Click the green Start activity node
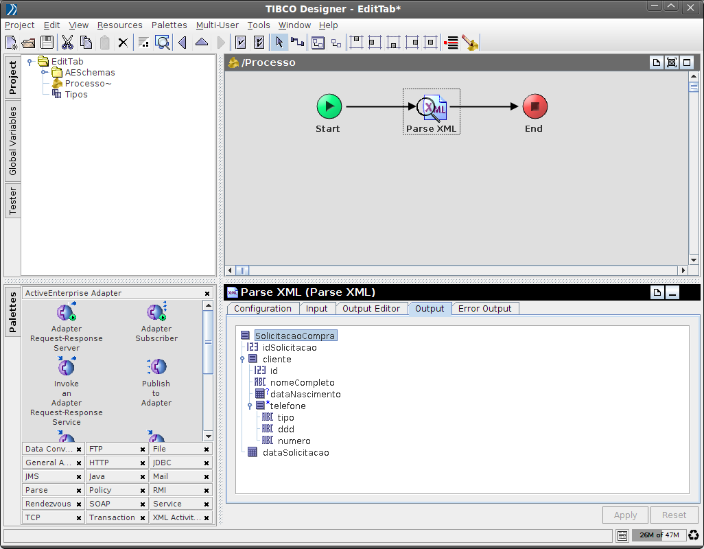This screenshot has width=704, height=549. pyautogui.click(x=329, y=106)
